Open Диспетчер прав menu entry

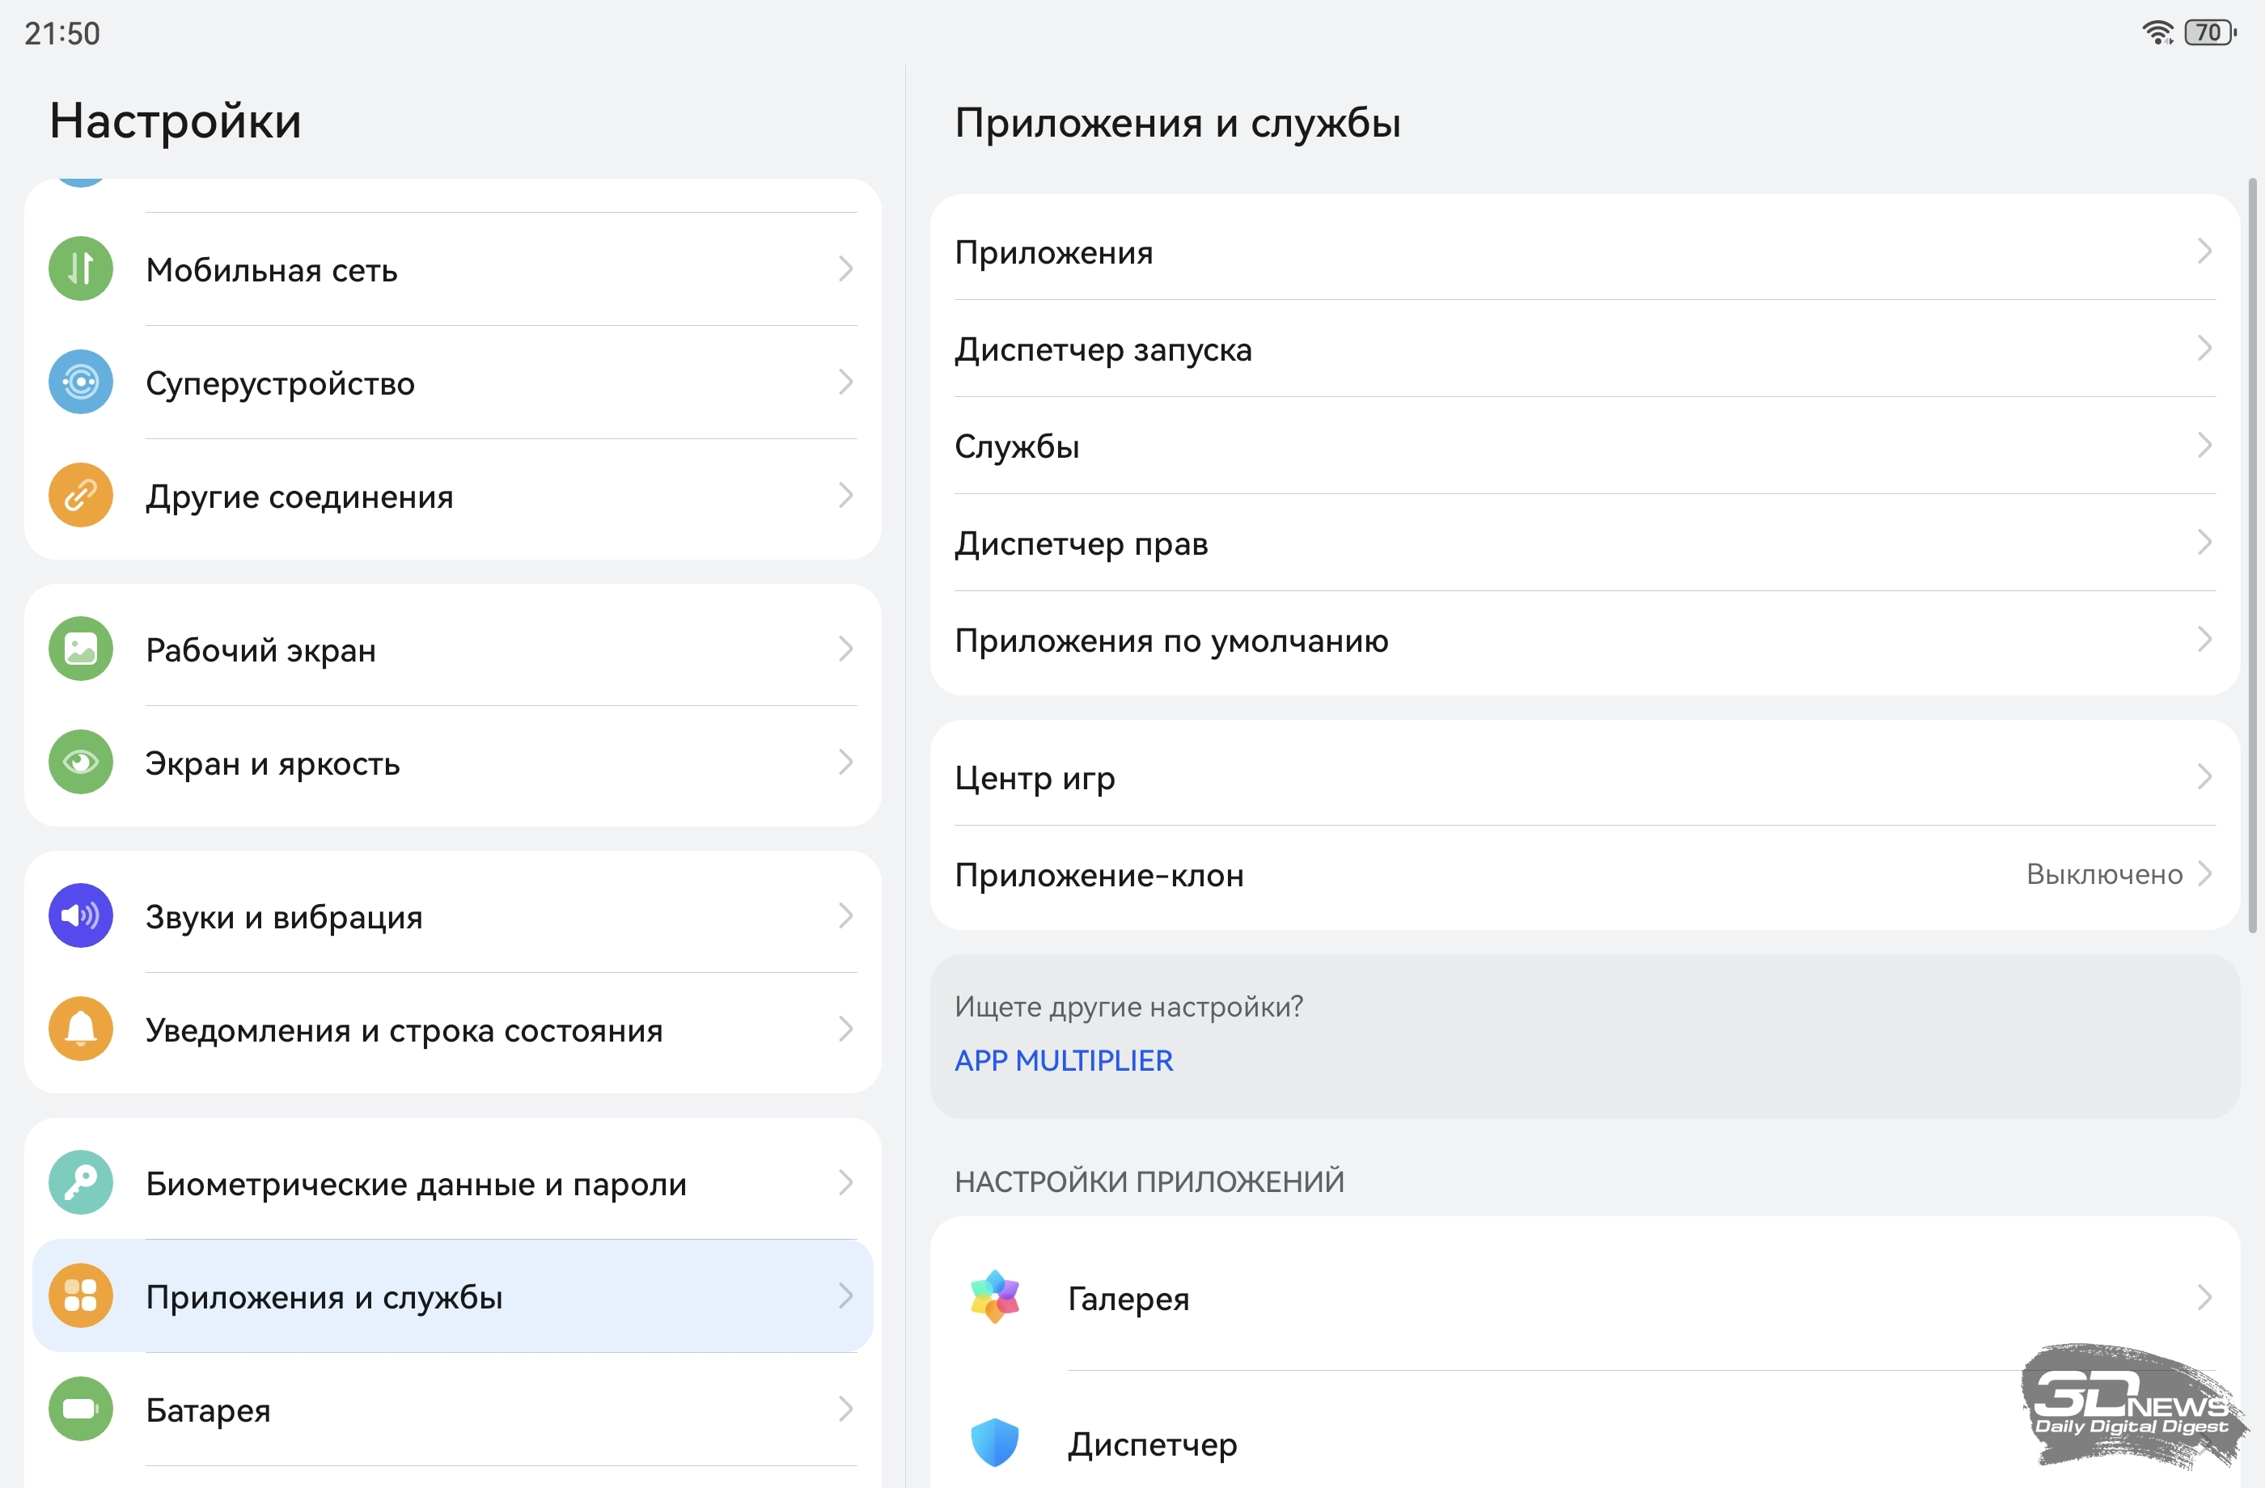[x=1081, y=543]
